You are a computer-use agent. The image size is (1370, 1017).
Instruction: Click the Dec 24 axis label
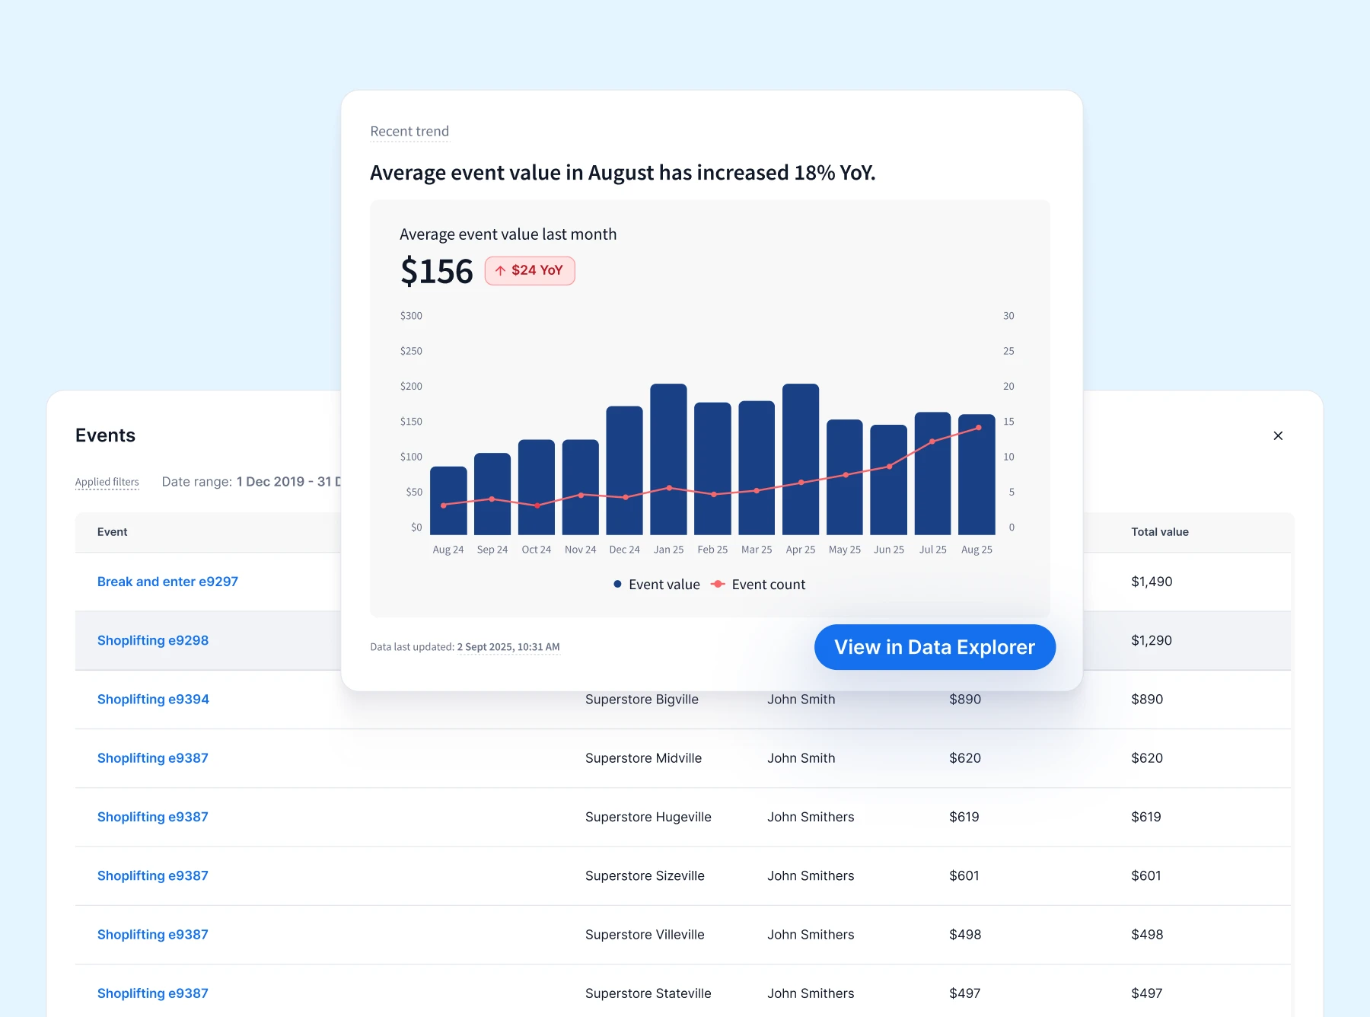coord(624,550)
